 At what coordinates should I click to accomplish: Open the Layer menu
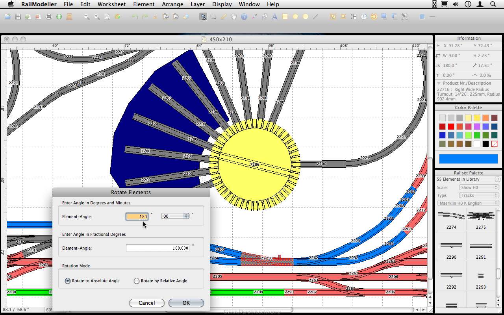point(198,4)
